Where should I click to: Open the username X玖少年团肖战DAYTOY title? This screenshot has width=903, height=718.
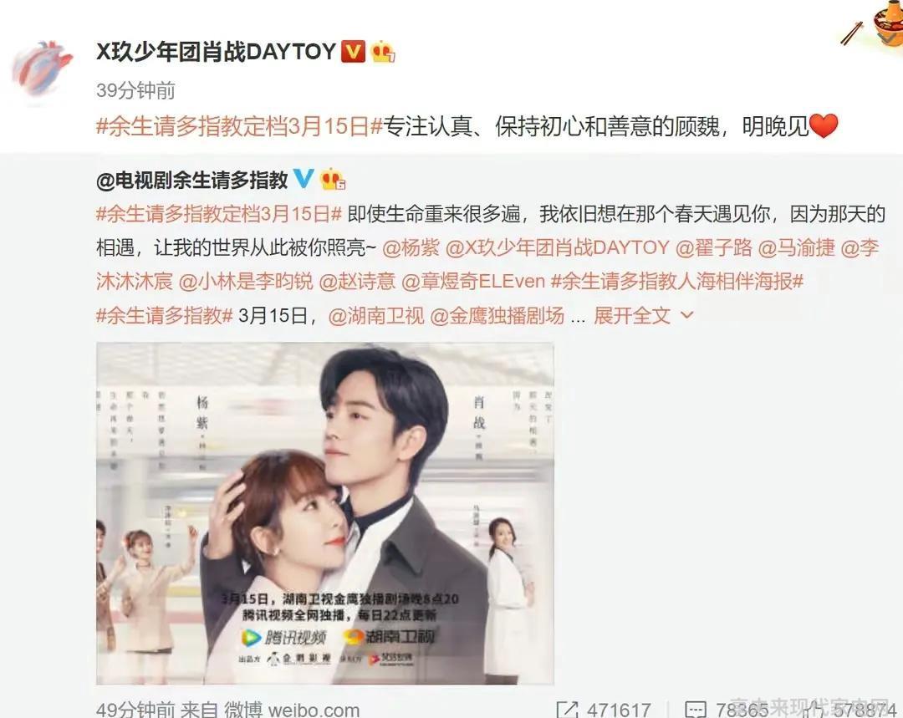coord(216,52)
